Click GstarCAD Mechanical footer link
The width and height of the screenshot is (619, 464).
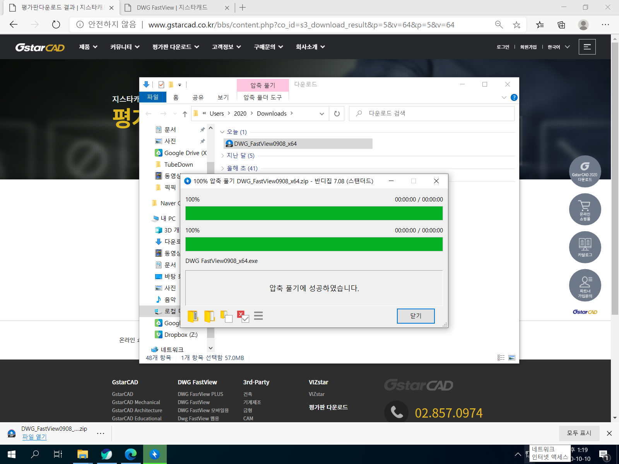(x=136, y=402)
